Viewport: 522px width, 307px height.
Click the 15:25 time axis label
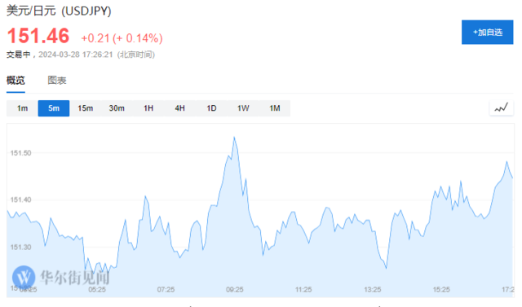coord(441,290)
